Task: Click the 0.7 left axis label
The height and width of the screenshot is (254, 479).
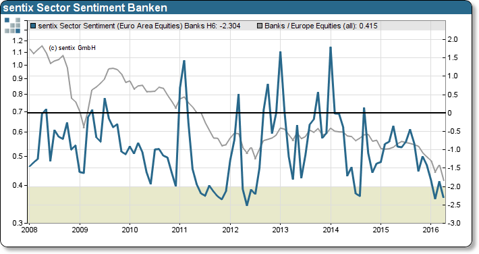Action: 18,111
